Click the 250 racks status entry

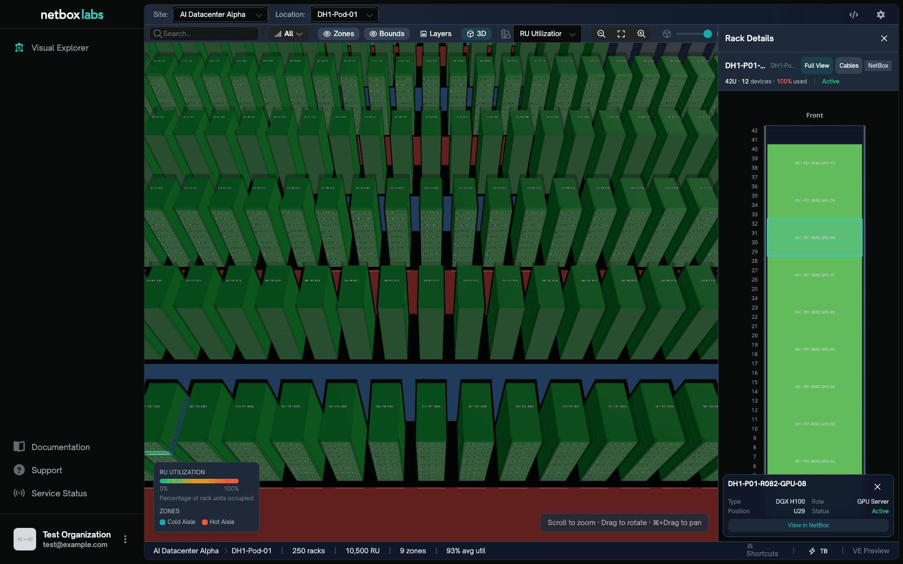[x=308, y=551]
